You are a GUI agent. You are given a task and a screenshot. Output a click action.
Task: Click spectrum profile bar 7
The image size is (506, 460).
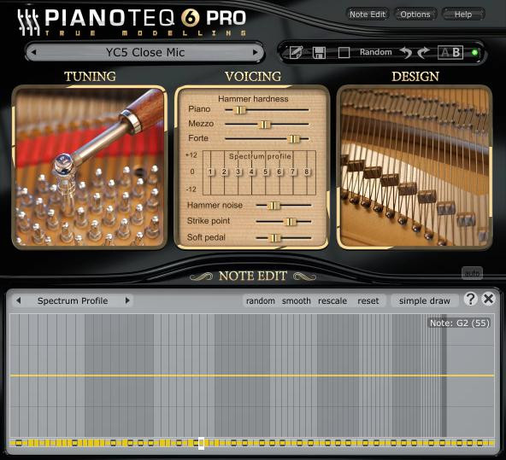292,172
